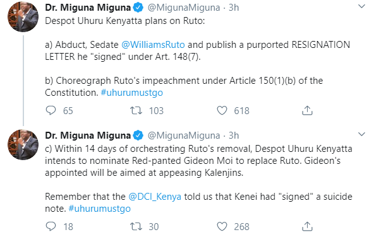Open the 3h timestamp on first tweet
The height and width of the screenshot is (237, 374).
pyautogui.click(x=234, y=8)
